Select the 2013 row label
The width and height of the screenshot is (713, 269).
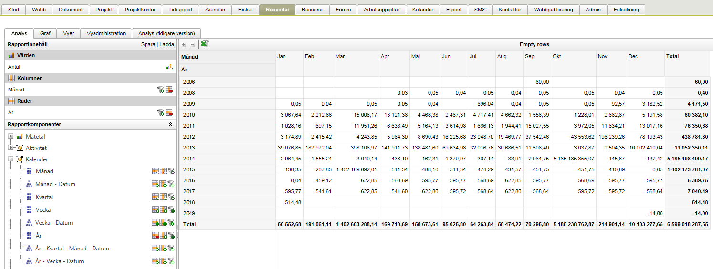(189, 148)
